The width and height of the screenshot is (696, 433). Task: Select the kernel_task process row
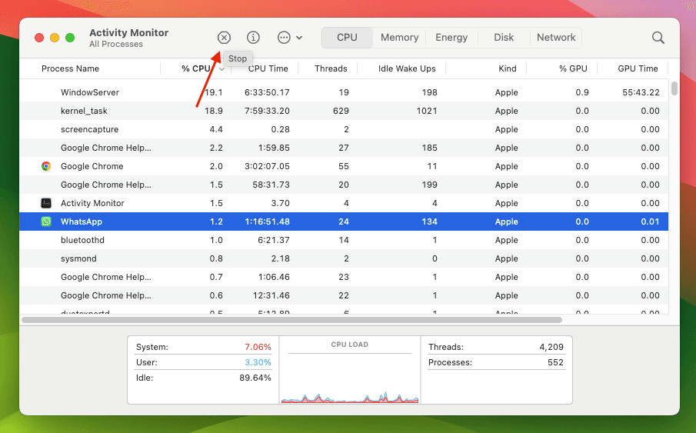[x=344, y=111]
